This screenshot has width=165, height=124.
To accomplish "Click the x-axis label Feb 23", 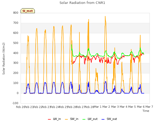I will tap(46, 107).
